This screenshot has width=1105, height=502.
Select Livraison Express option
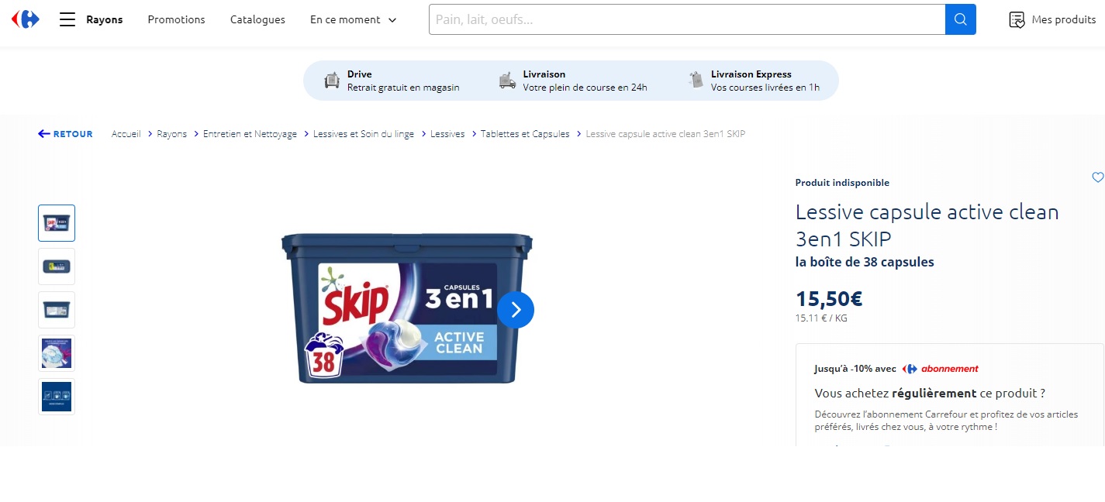click(x=754, y=81)
